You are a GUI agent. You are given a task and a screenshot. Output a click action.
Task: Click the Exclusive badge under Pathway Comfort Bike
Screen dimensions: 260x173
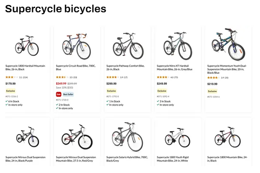coord(111,91)
